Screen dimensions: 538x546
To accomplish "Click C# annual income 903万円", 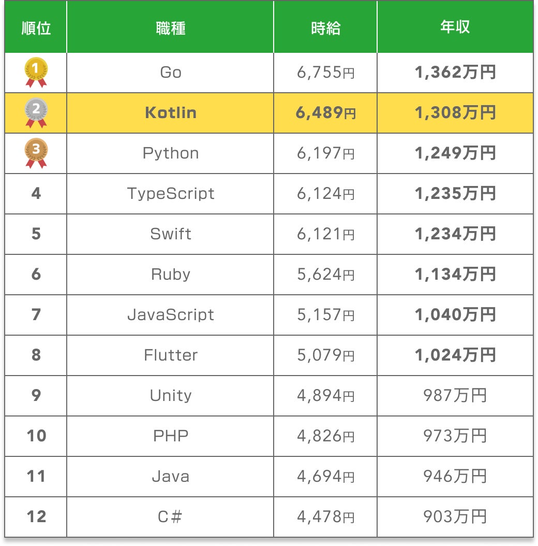I will click(455, 517).
